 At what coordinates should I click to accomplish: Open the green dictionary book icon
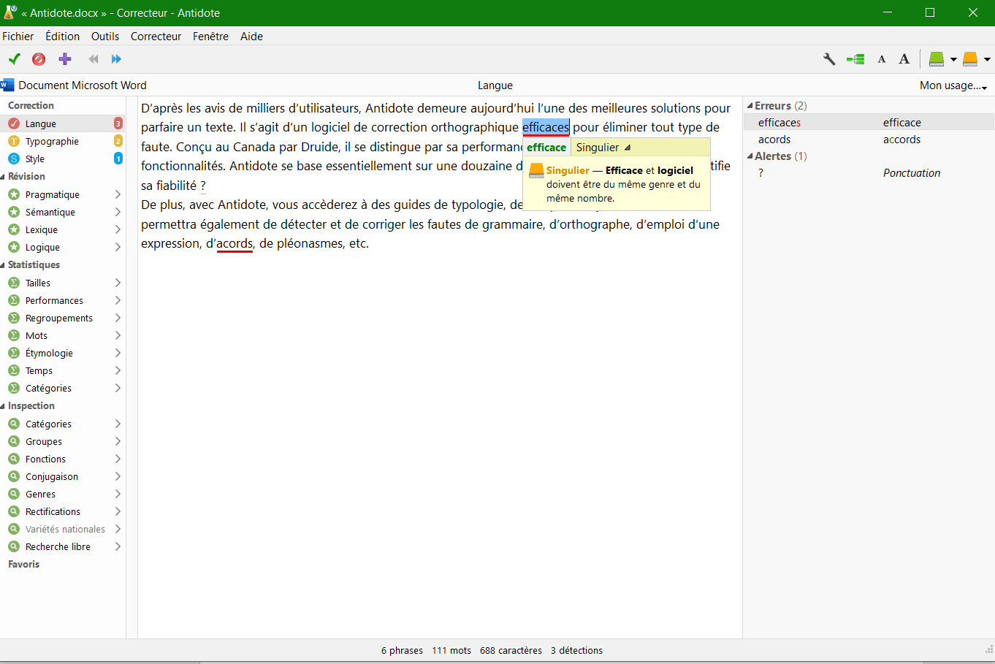click(x=937, y=59)
